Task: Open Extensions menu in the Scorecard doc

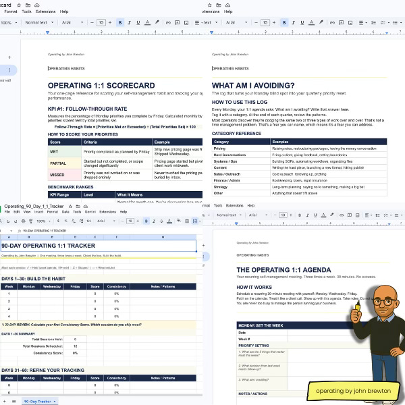Action: coord(45,11)
